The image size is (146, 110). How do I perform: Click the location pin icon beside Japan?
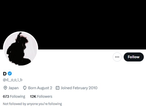tap(5, 88)
